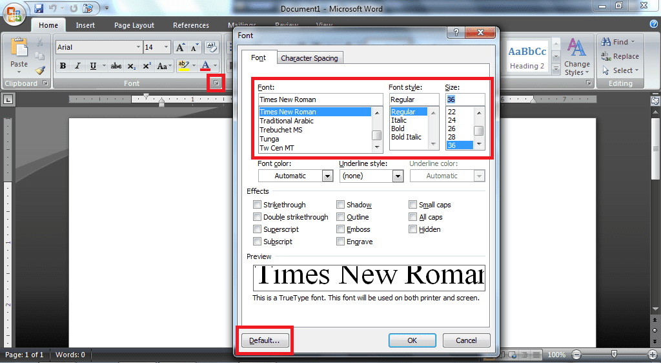The image size is (661, 363).
Task: Check the Subscript effect box
Action: tap(257, 241)
